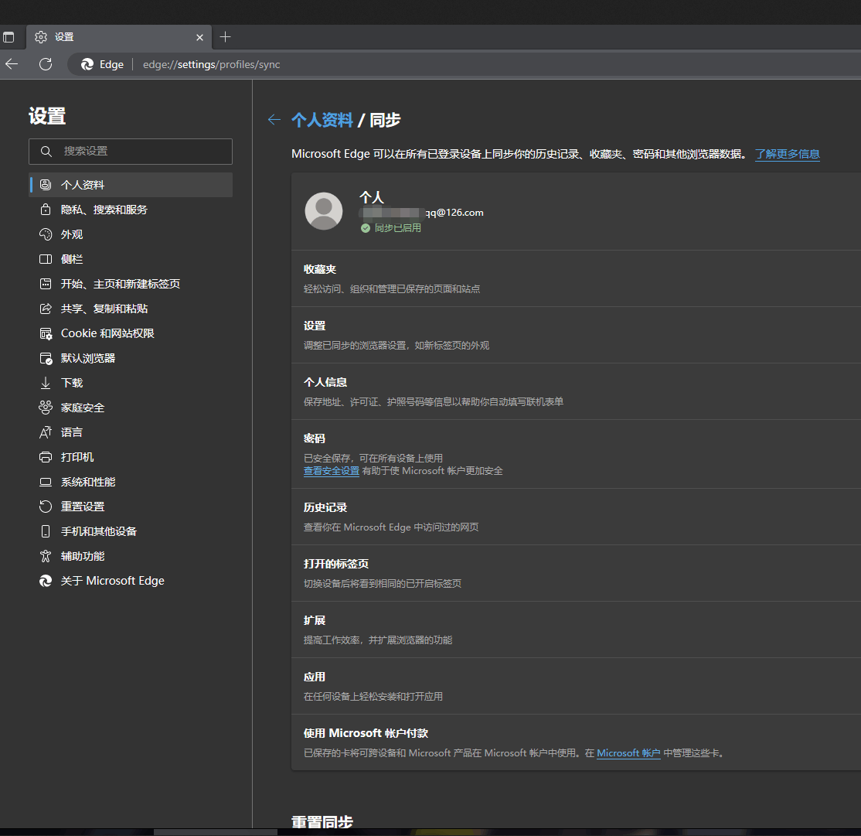This screenshot has height=836, width=861.
Task: Open 关于 Microsoft Edge page
Action: [x=131, y=581]
